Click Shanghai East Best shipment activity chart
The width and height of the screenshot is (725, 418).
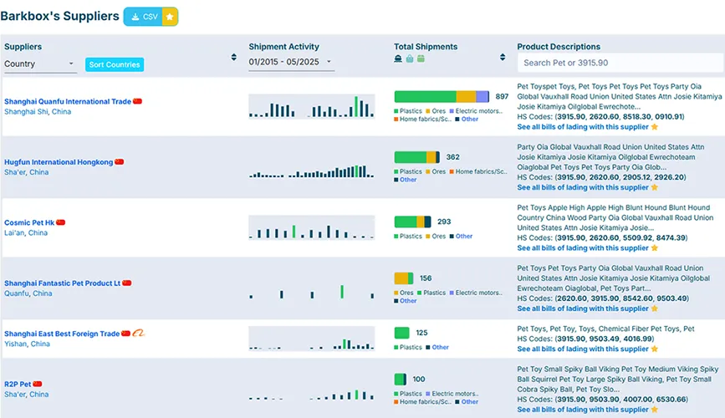coord(312,339)
